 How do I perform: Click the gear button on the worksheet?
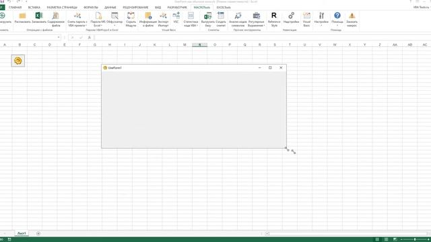point(18,61)
